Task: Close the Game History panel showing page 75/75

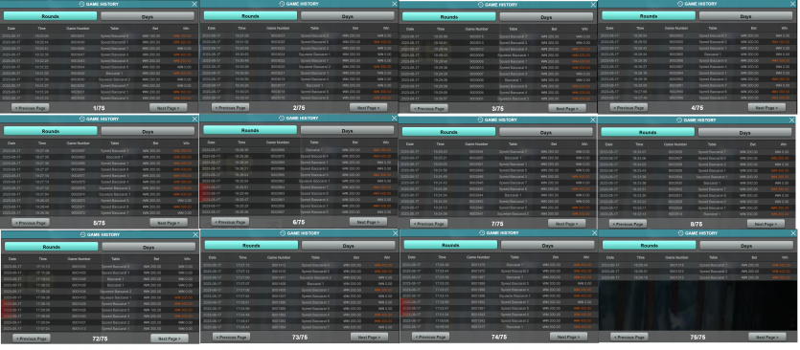Action: (793, 232)
